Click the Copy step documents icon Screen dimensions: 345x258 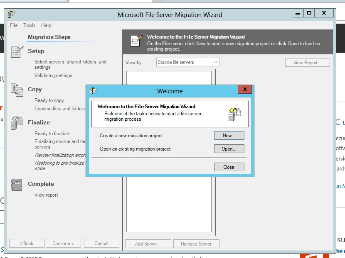point(17,90)
